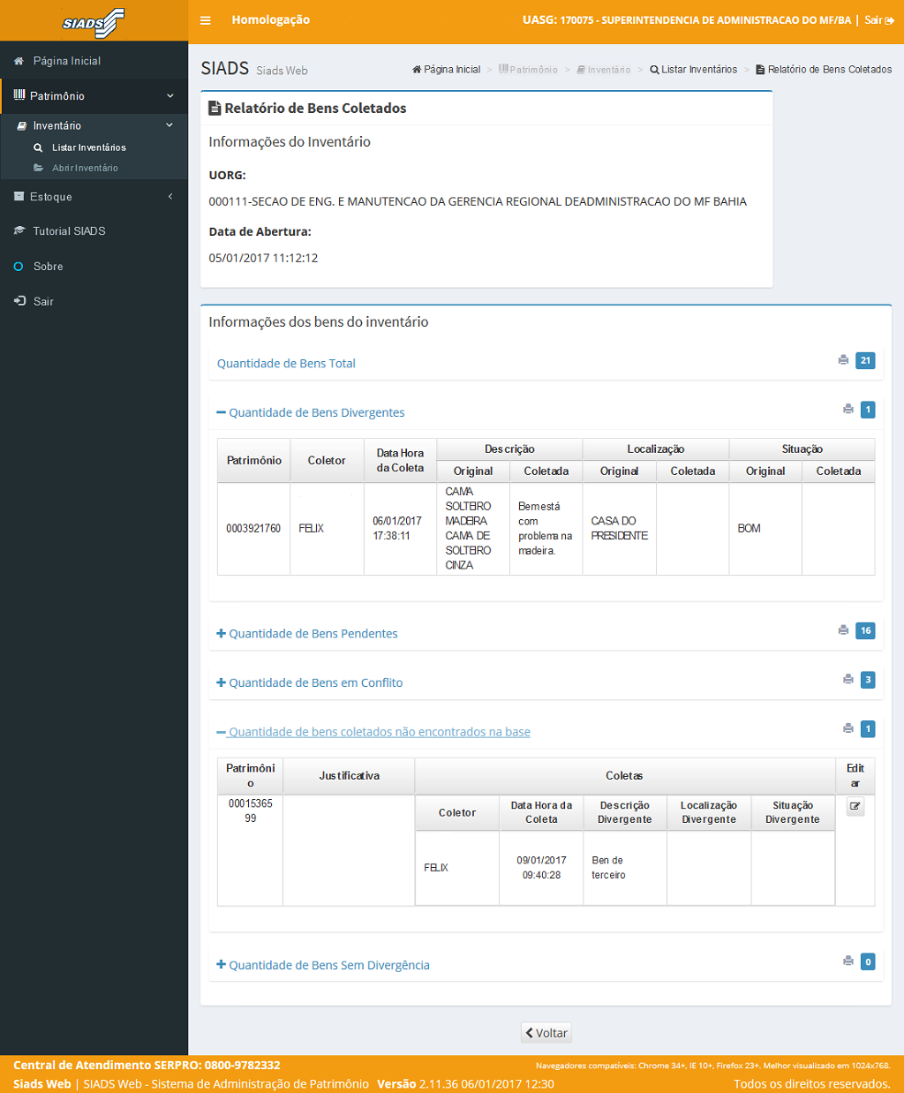
Task: Click the Voltar button
Action: pos(546,1033)
